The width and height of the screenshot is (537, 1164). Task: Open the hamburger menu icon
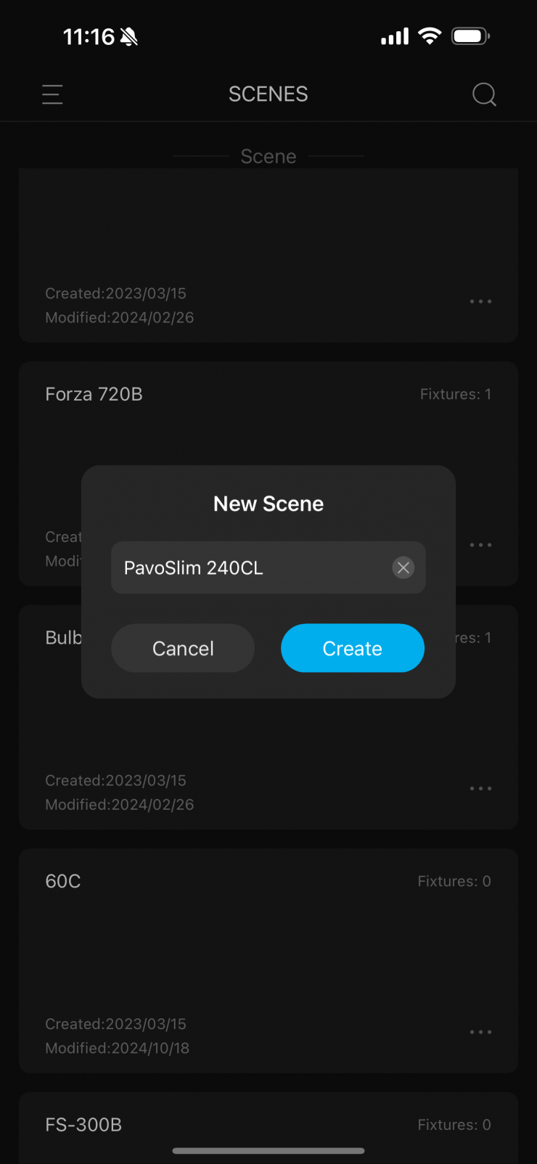[52, 94]
